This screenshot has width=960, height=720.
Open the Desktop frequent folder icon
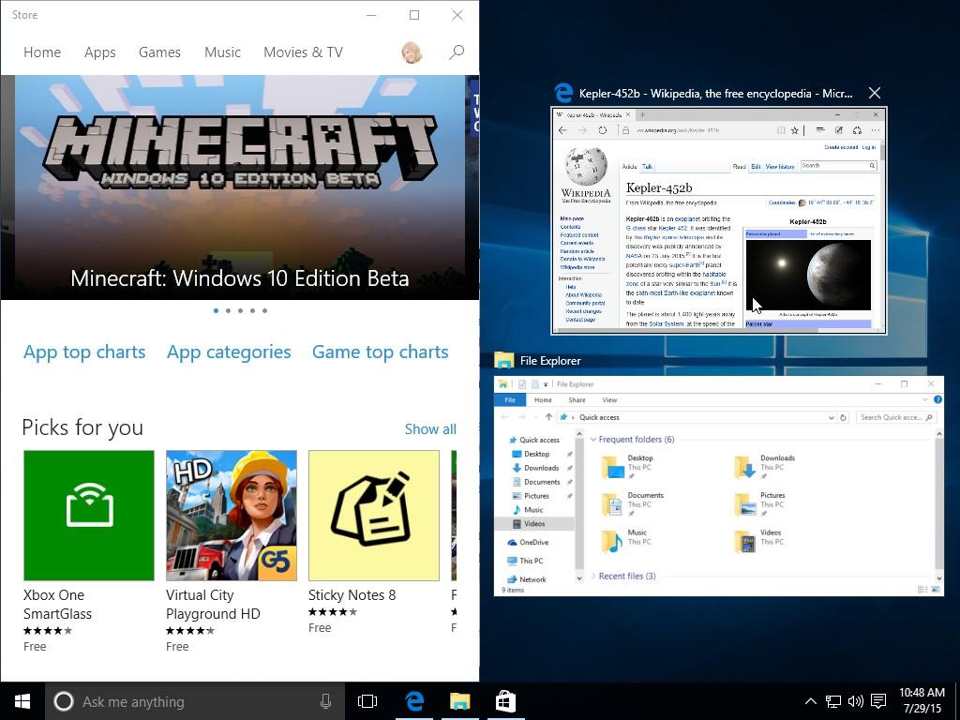pos(612,467)
